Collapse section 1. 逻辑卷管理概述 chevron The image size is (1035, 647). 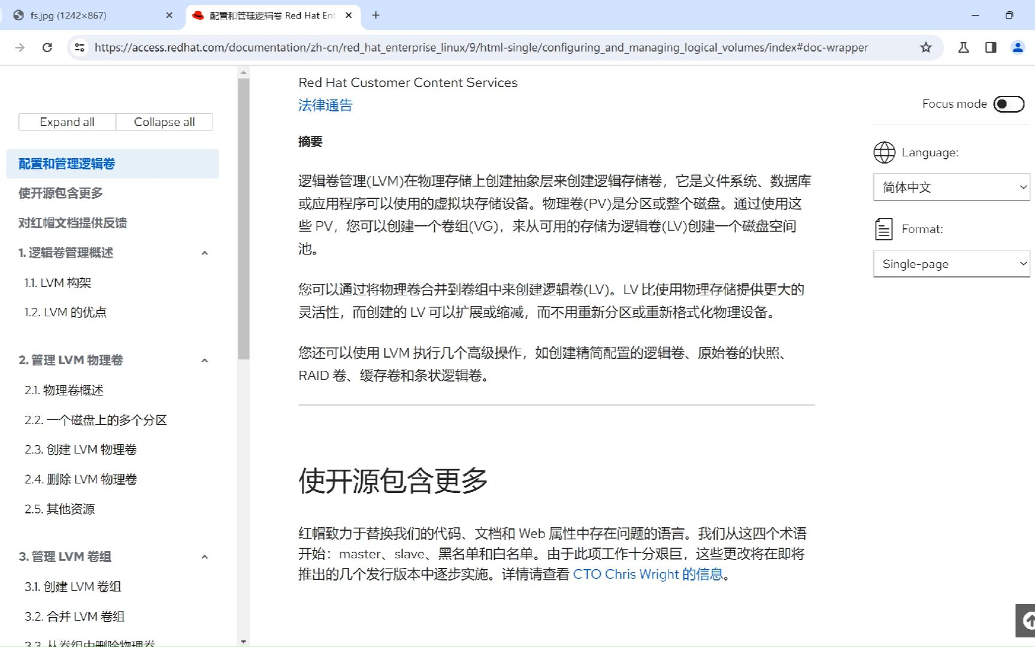point(205,253)
